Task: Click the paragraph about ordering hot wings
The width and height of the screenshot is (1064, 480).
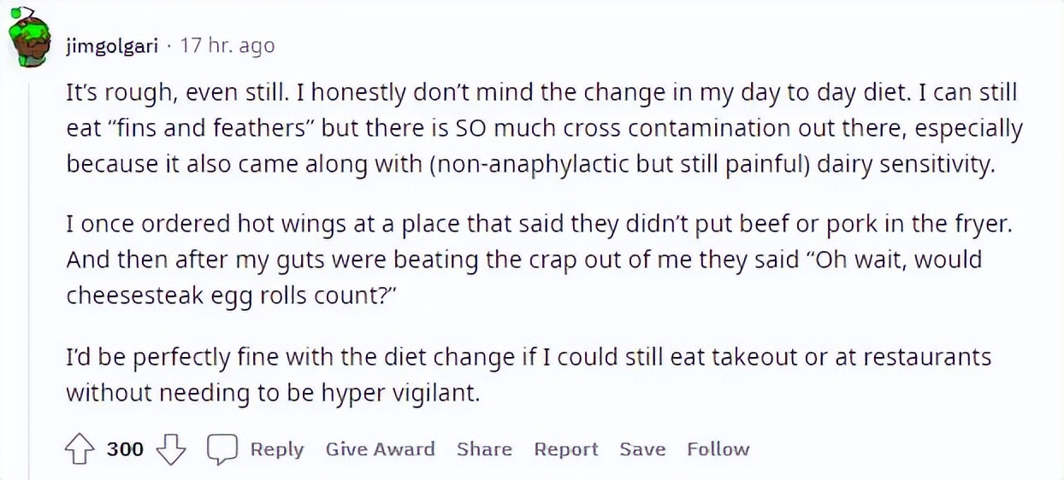Action: coord(530,258)
